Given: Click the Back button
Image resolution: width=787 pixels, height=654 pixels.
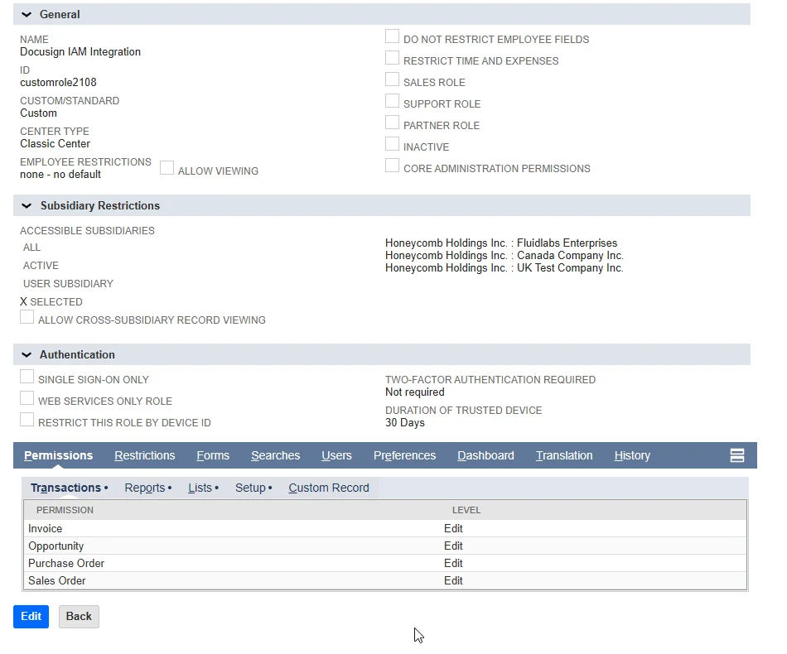Looking at the screenshot, I should (79, 617).
